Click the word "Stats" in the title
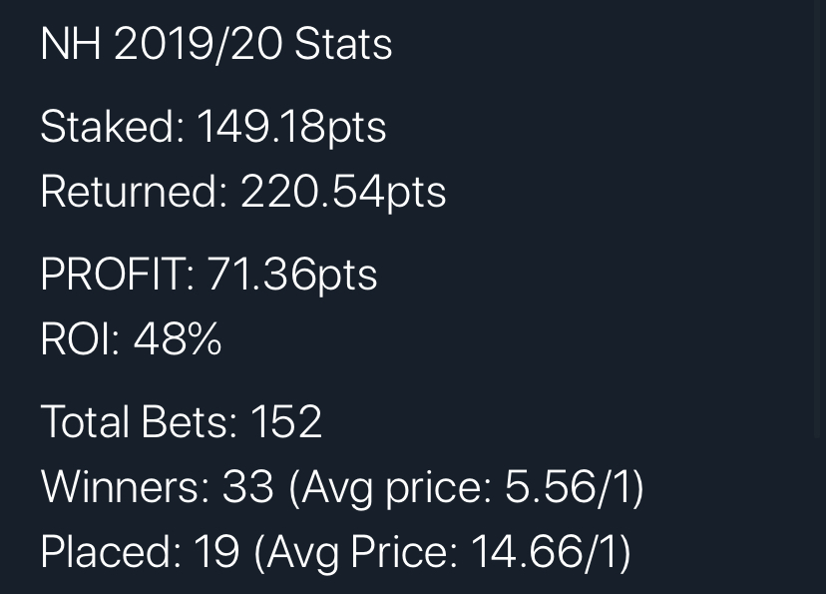Viewport: 826px width, 594px height. [x=343, y=44]
